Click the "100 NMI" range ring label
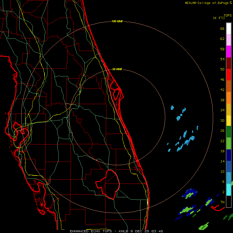 click(117, 21)
